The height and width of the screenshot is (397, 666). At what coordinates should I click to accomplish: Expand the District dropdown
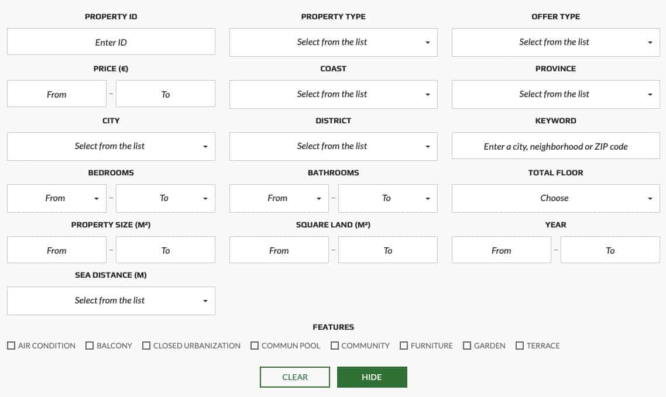pos(334,146)
